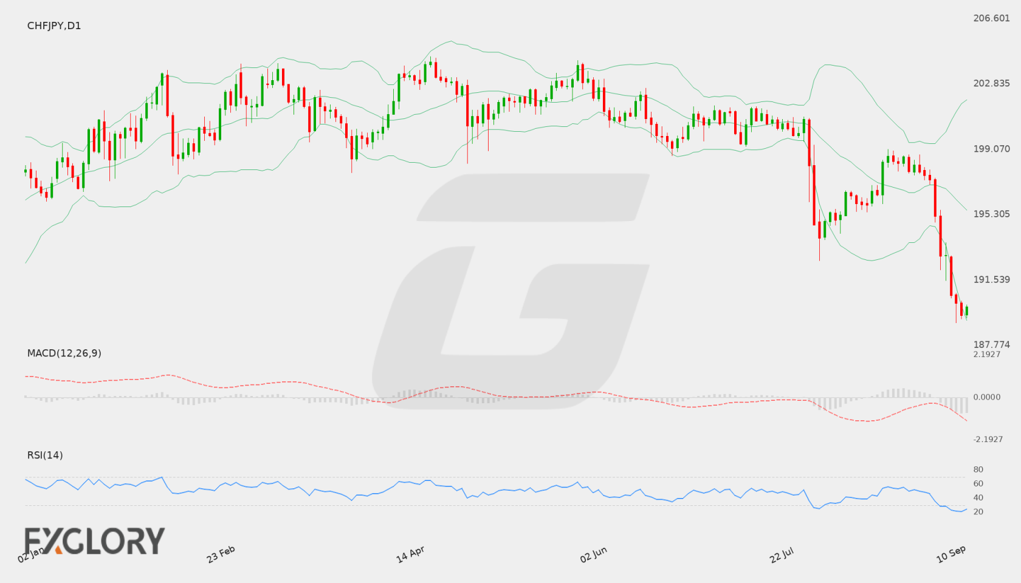Click the 206.601 price axis label
1021x583 pixels.
pyautogui.click(x=991, y=18)
